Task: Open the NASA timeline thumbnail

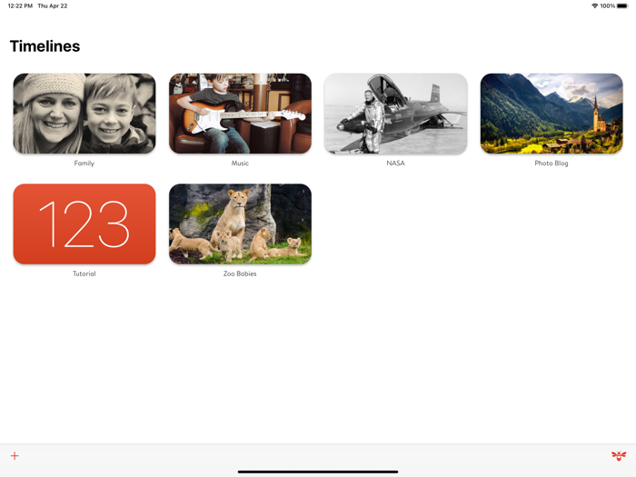Action: pos(396,114)
